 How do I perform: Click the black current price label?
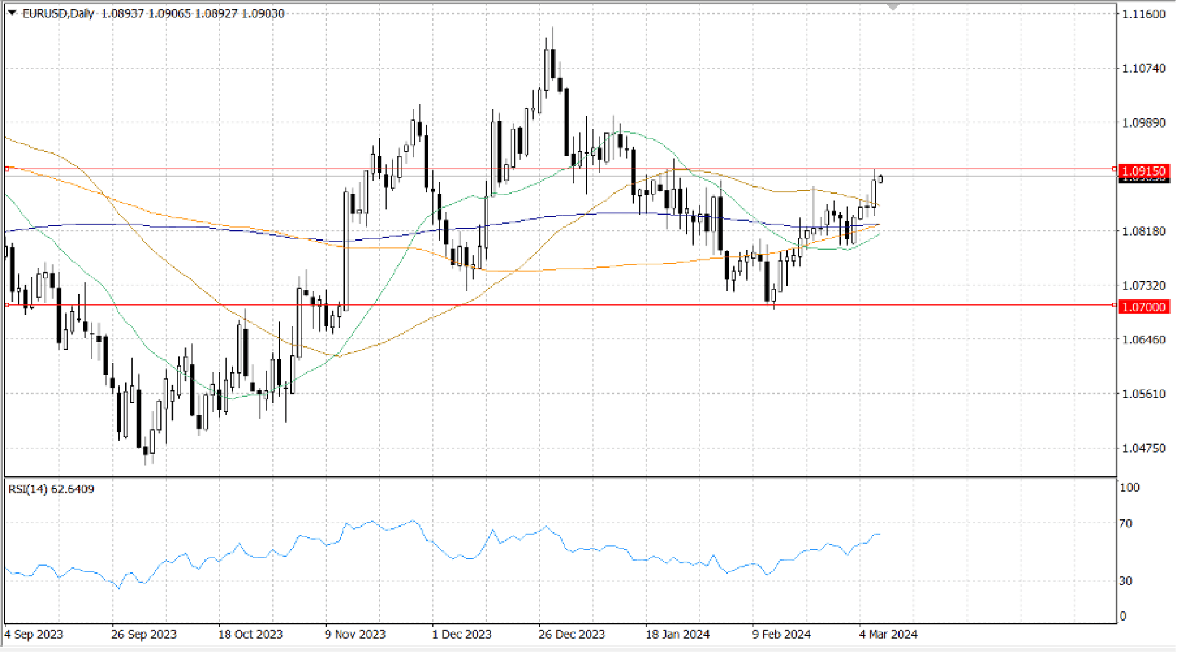1143,181
